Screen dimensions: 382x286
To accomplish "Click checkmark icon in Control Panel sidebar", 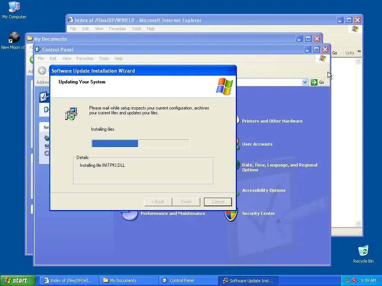I will point(44,97).
